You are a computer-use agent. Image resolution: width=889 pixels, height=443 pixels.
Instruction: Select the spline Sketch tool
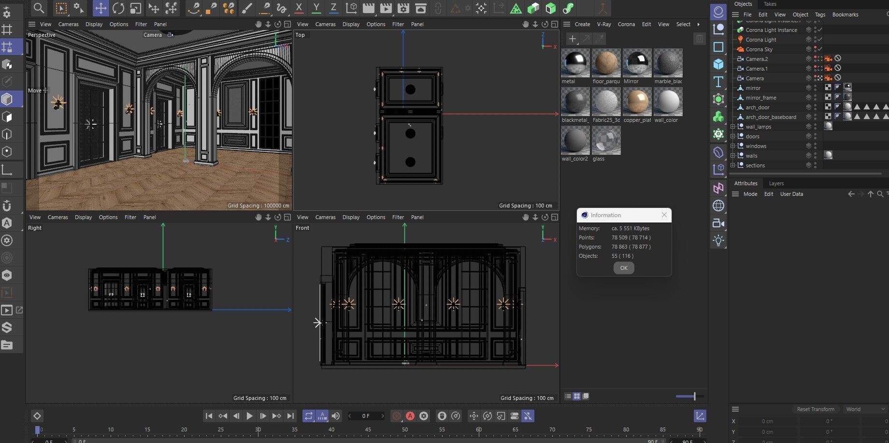(281, 8)
